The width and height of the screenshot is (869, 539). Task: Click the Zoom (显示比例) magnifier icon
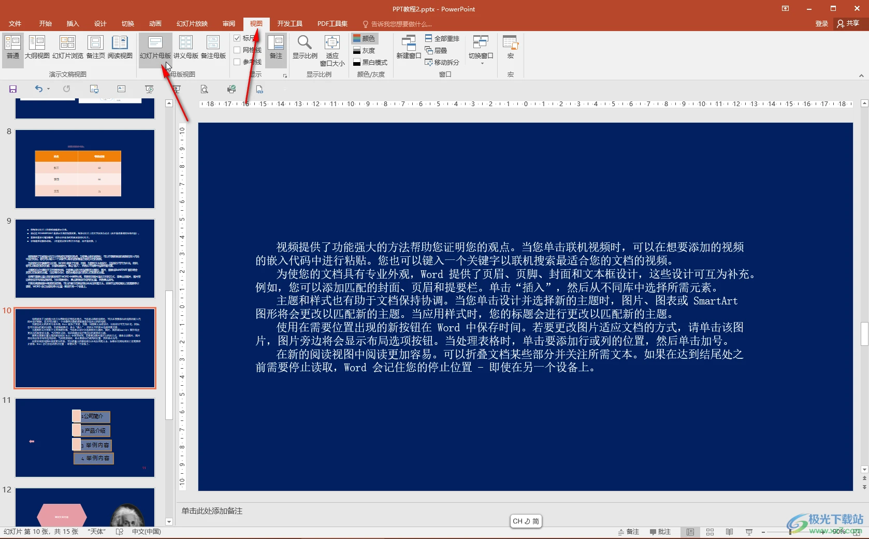click(305, 43)
